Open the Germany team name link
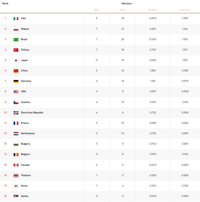The height and width of the screenshot is (202, 200). (26, 81)
